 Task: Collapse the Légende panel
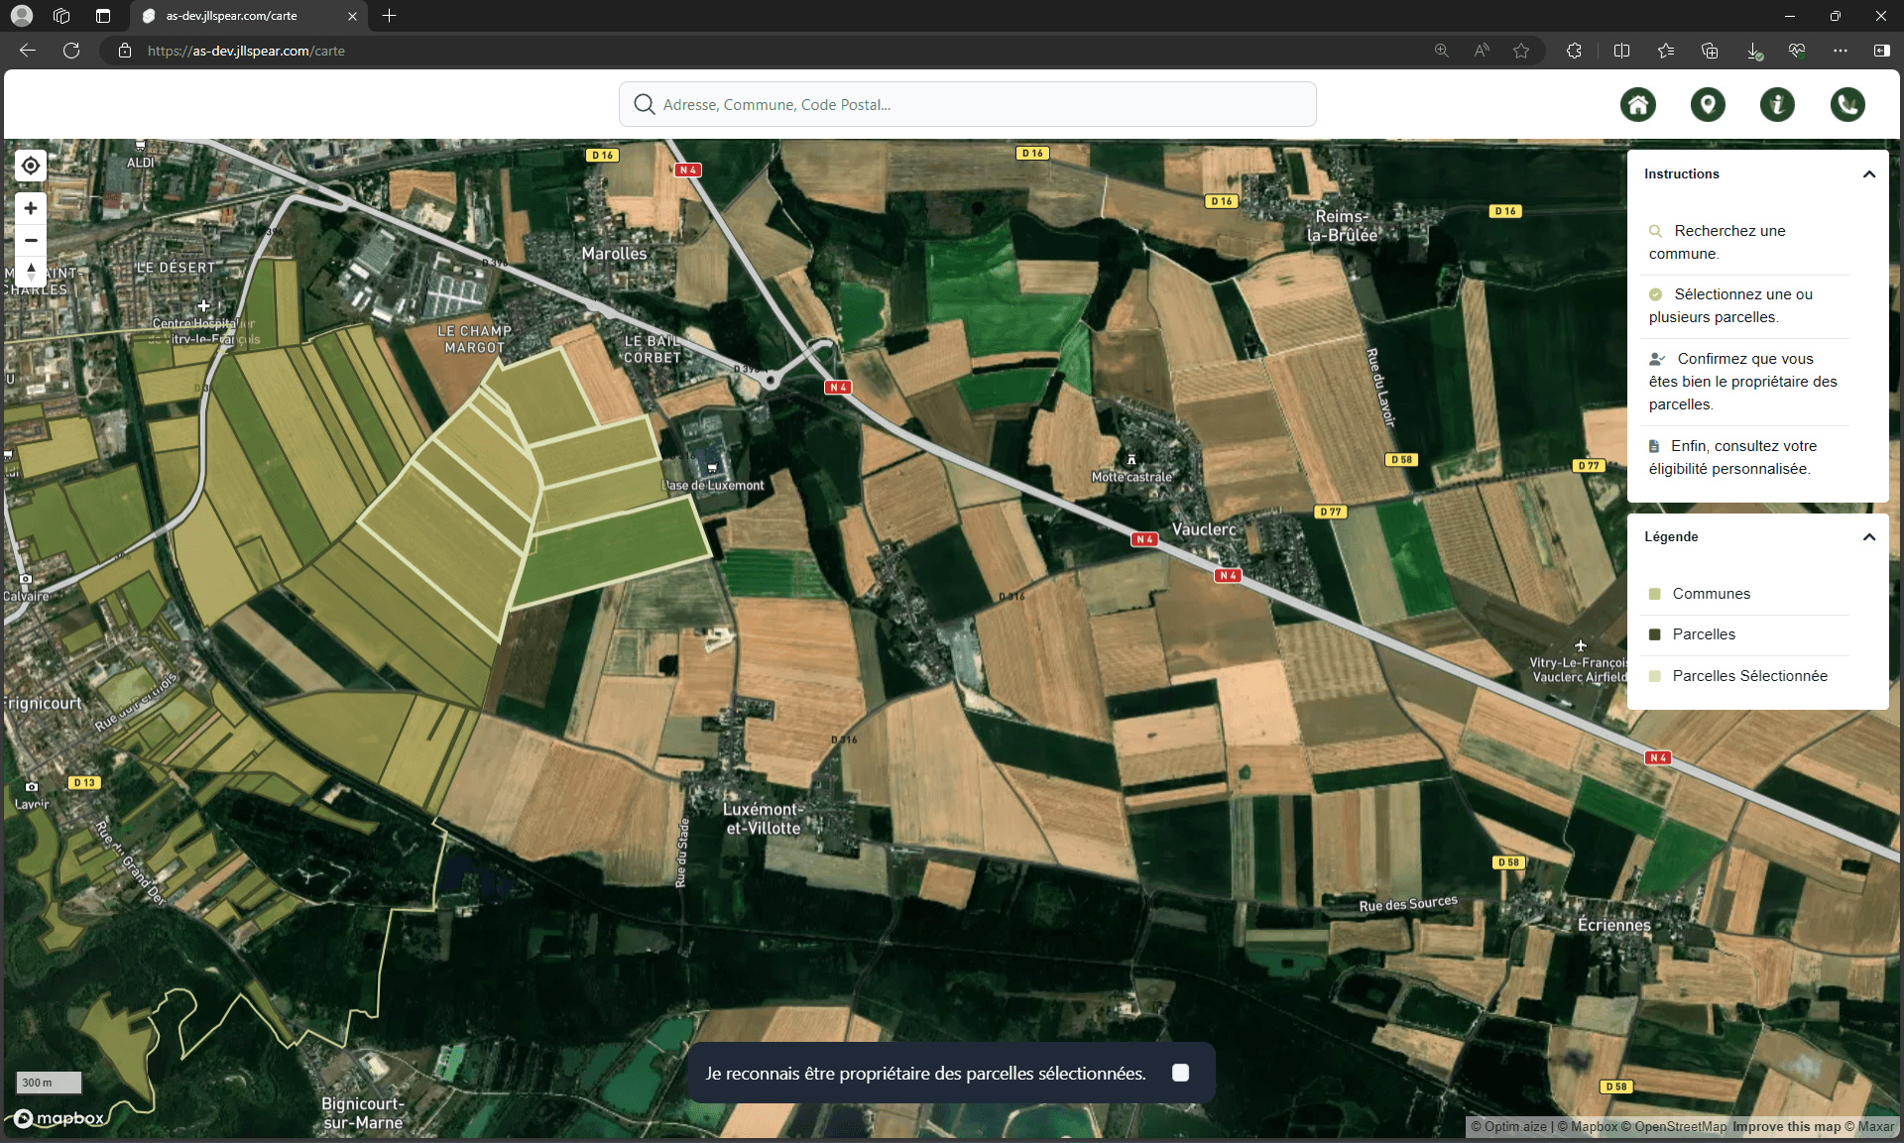pyautogui.click(x=1868, y=536)
